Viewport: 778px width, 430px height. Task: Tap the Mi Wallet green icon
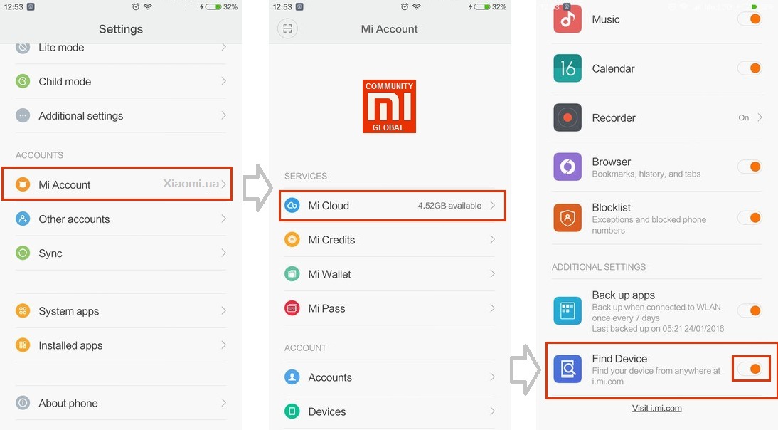click(x=292, y=273)
